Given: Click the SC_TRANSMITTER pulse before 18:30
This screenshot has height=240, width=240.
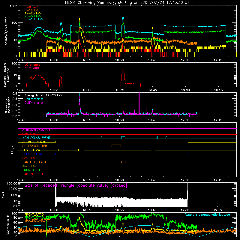Looking at the screenshot, I should tap(116, 145).
